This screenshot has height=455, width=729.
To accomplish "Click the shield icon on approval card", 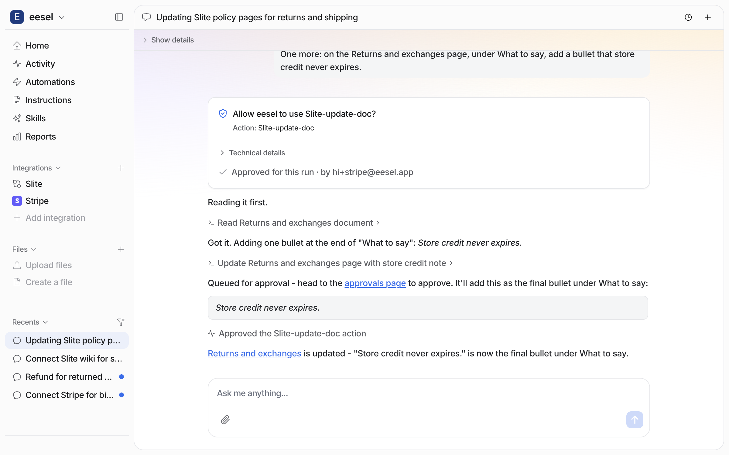I will click(223, 114).
